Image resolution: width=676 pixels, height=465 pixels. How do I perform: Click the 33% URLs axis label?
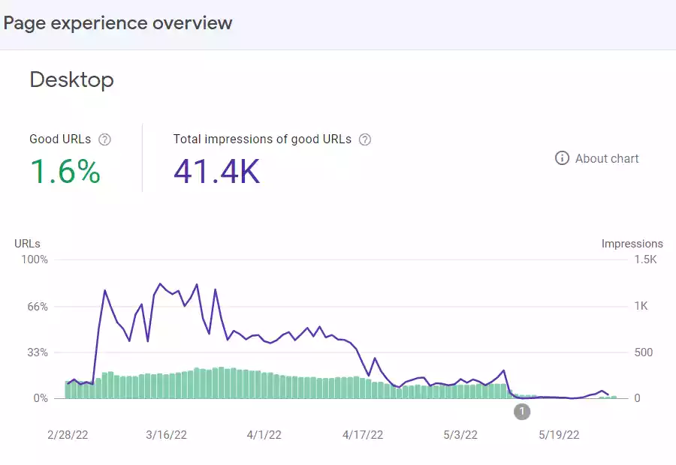(38, 352)
